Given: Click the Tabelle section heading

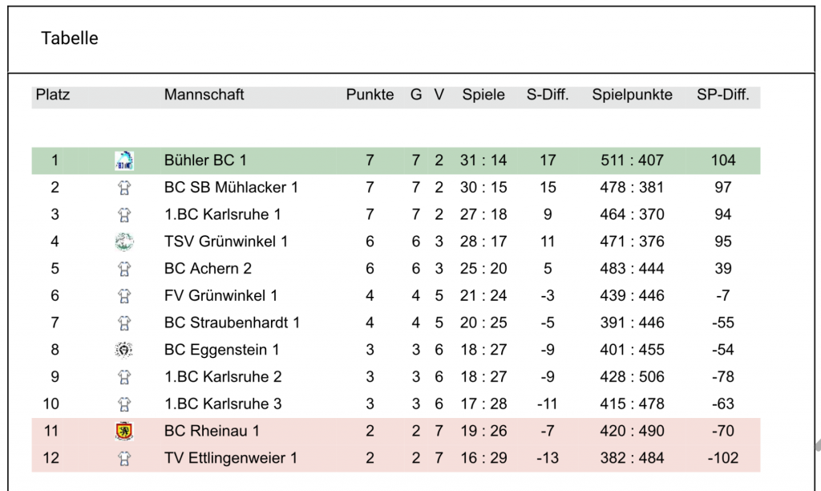Looking at the screenshot, I should pos(70,39).
